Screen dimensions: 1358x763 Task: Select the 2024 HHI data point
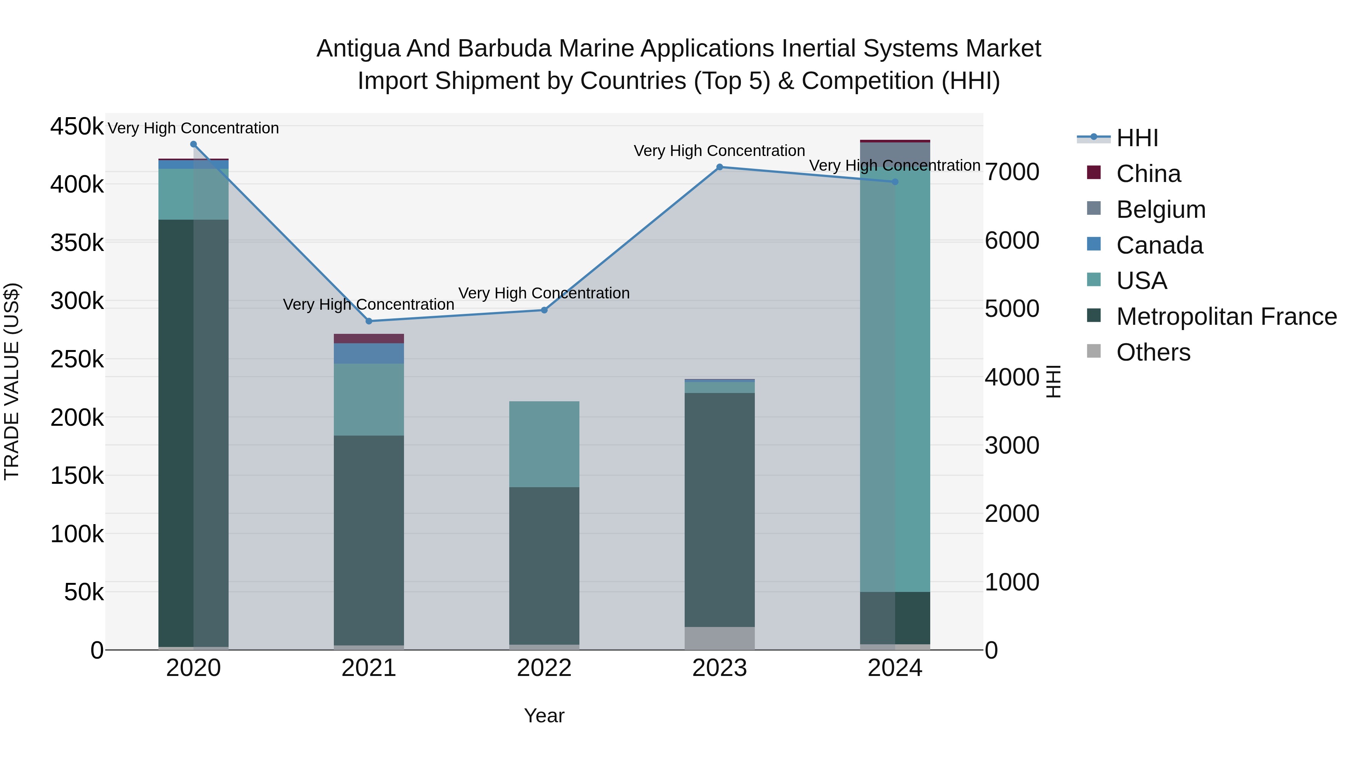point(895,182)
